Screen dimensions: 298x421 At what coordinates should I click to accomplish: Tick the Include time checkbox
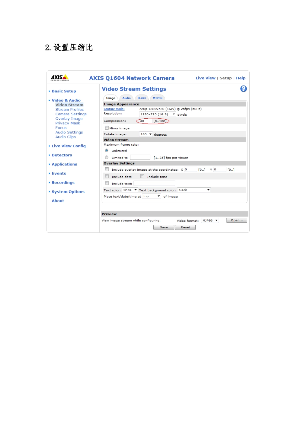(142, 176)
